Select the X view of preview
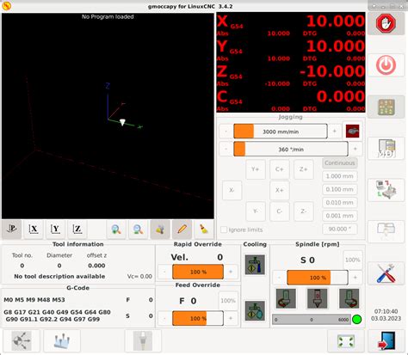 34,230
